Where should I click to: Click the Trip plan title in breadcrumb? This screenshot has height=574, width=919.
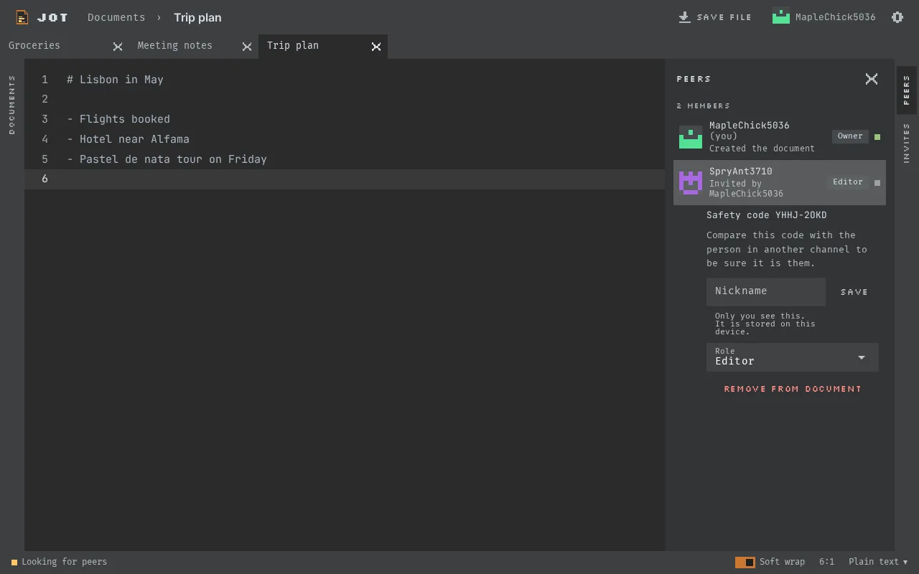(x=197, y=17)
